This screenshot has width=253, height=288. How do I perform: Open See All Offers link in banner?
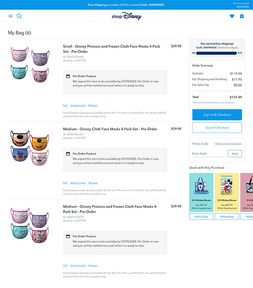tap(243, 7)
